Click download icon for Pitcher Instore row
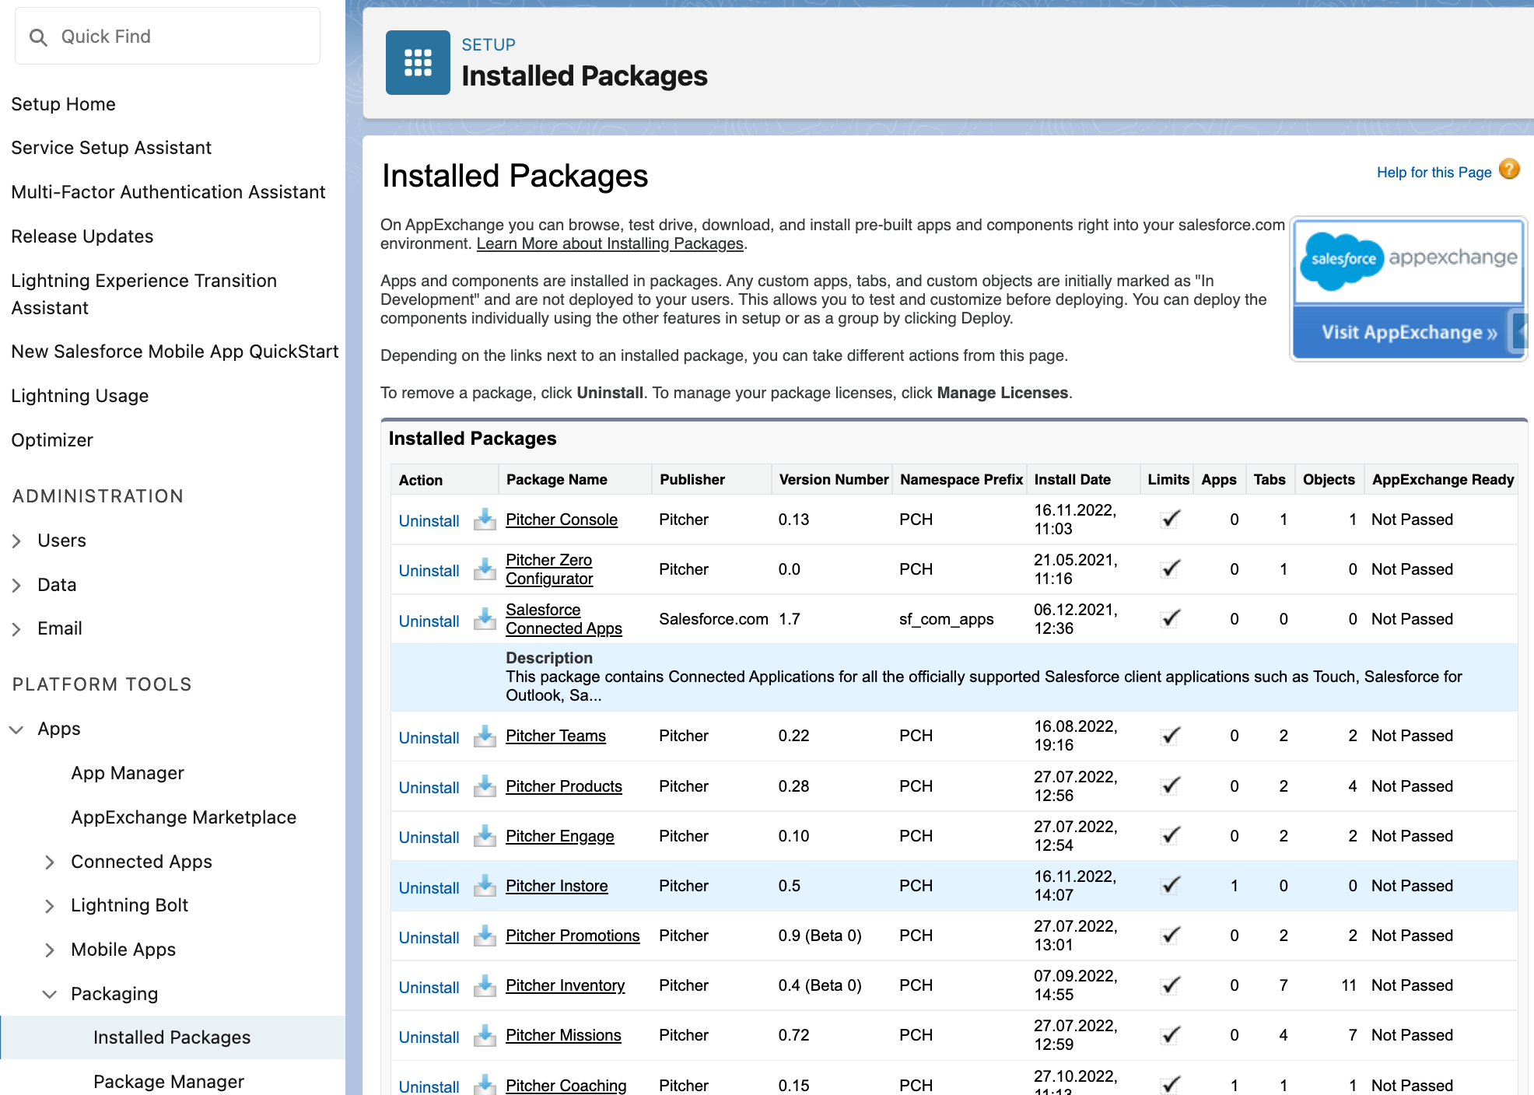 [x=485, y=886]
